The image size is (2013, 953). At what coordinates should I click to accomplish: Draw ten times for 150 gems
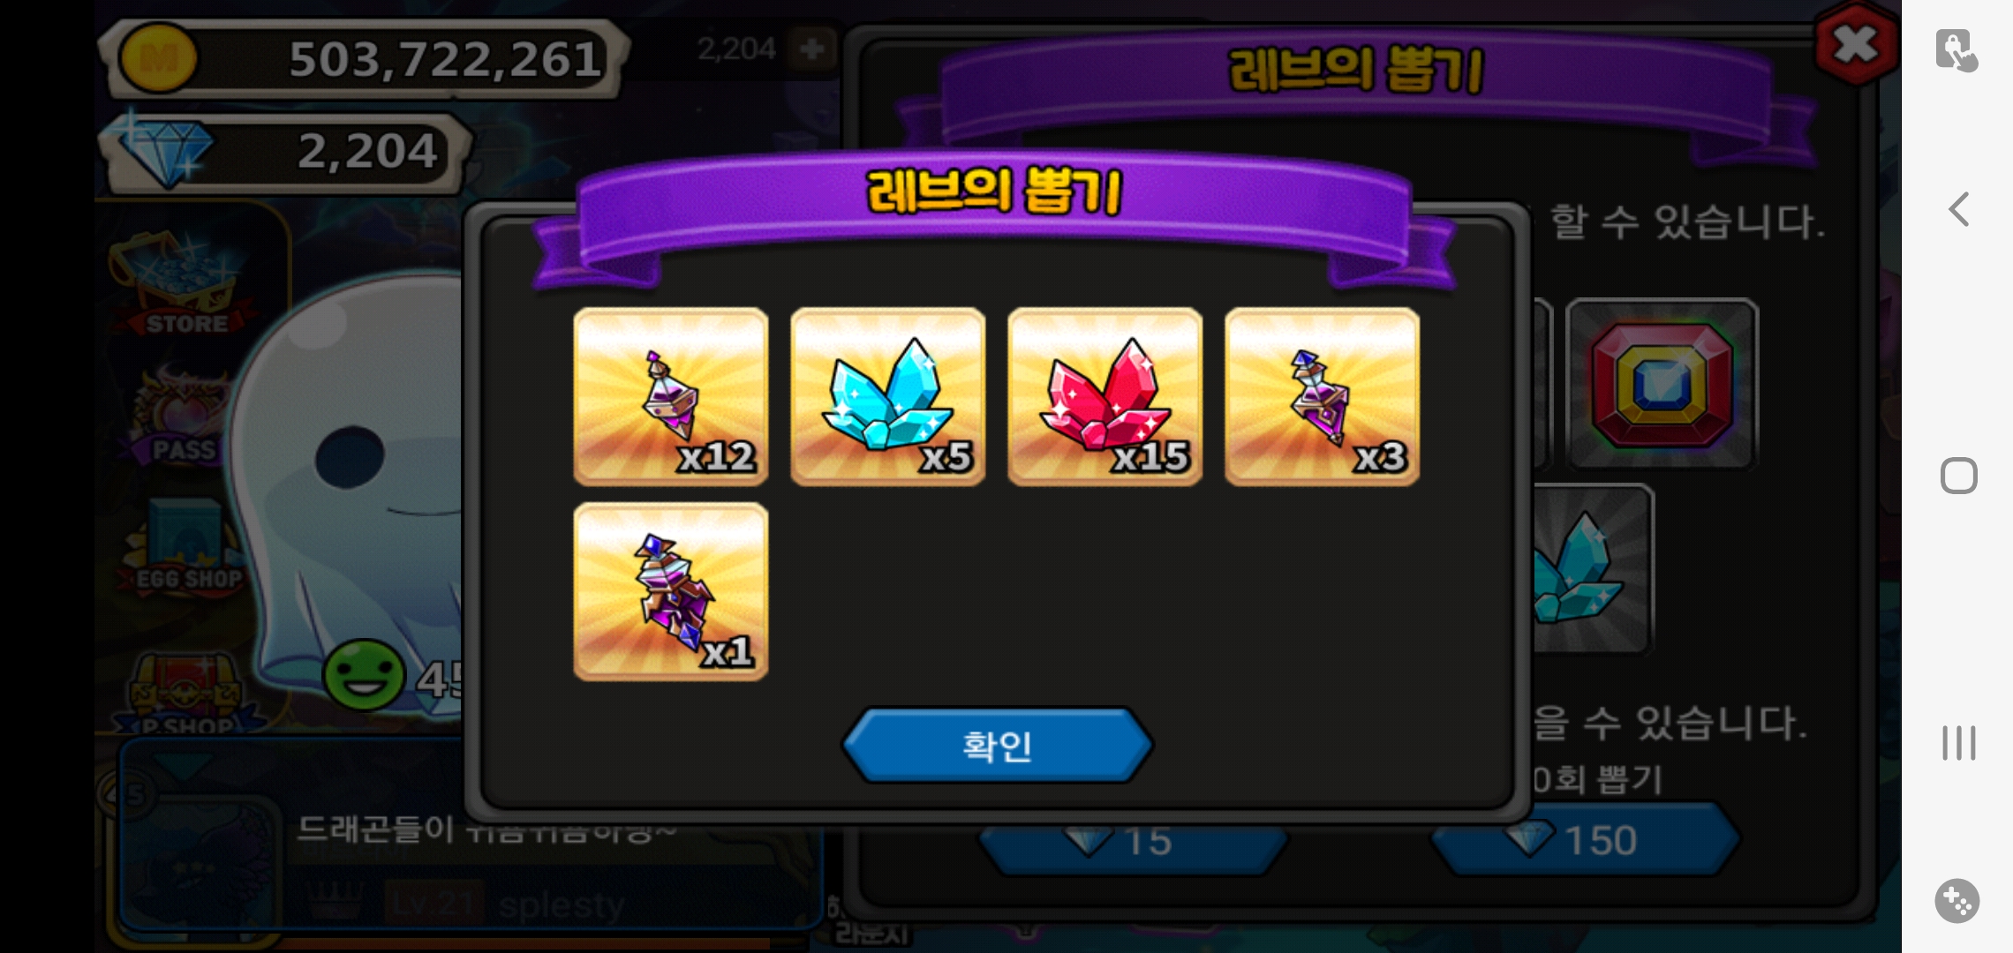1586,840
